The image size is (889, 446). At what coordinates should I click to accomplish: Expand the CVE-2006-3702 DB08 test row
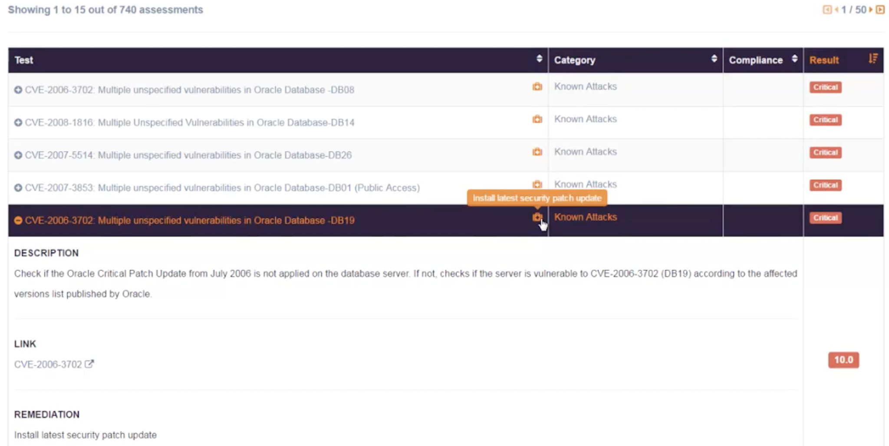point(18,90)
